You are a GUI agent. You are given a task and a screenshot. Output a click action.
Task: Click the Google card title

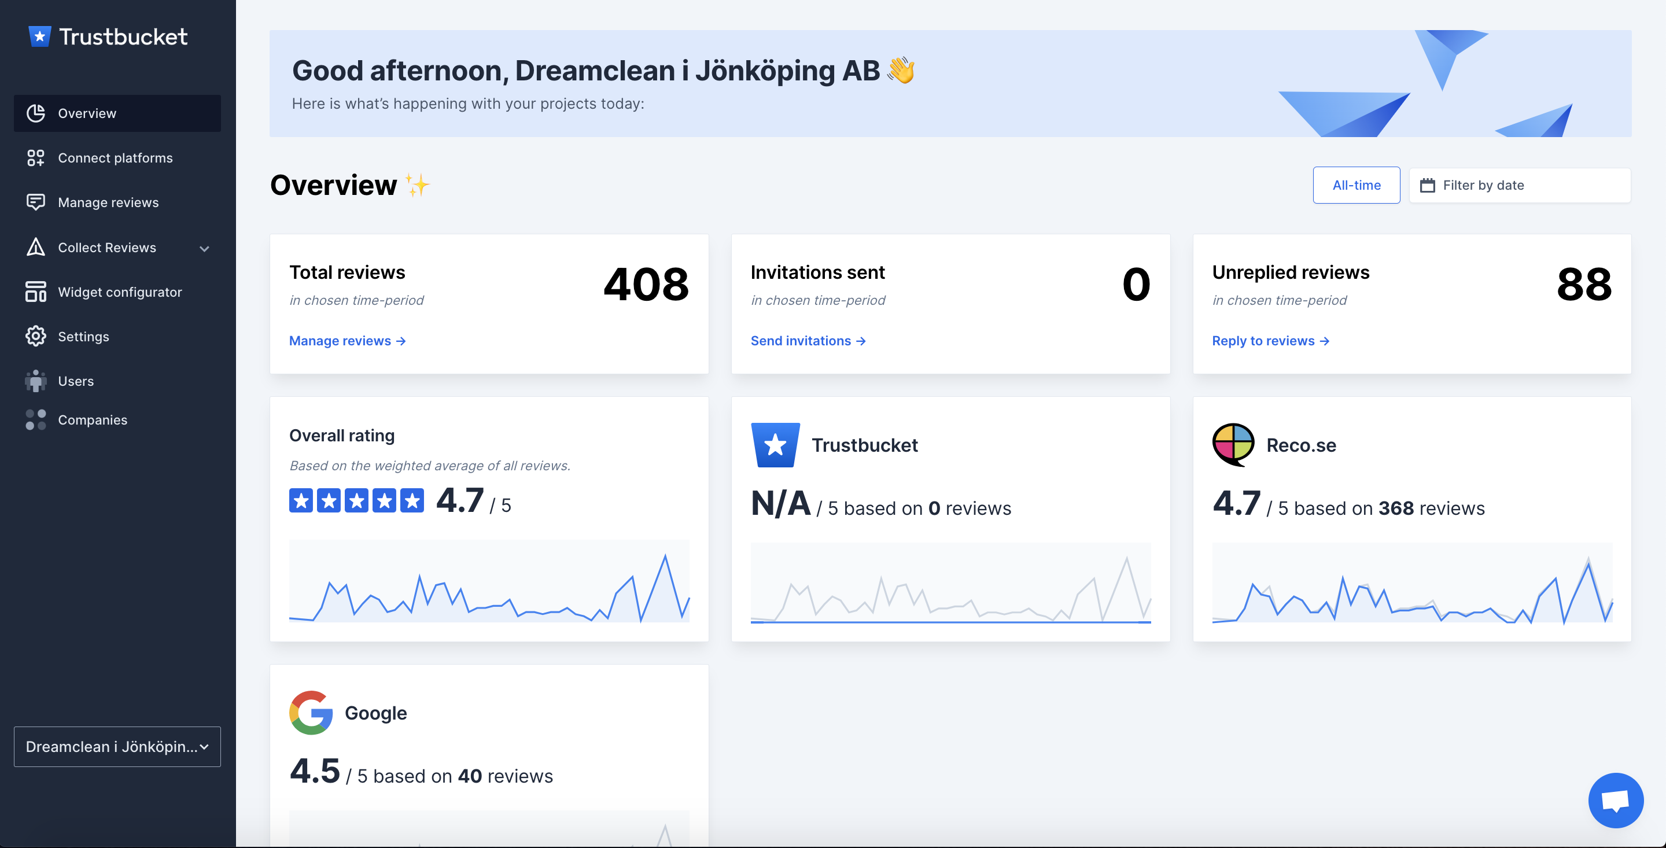coord(376,713)
